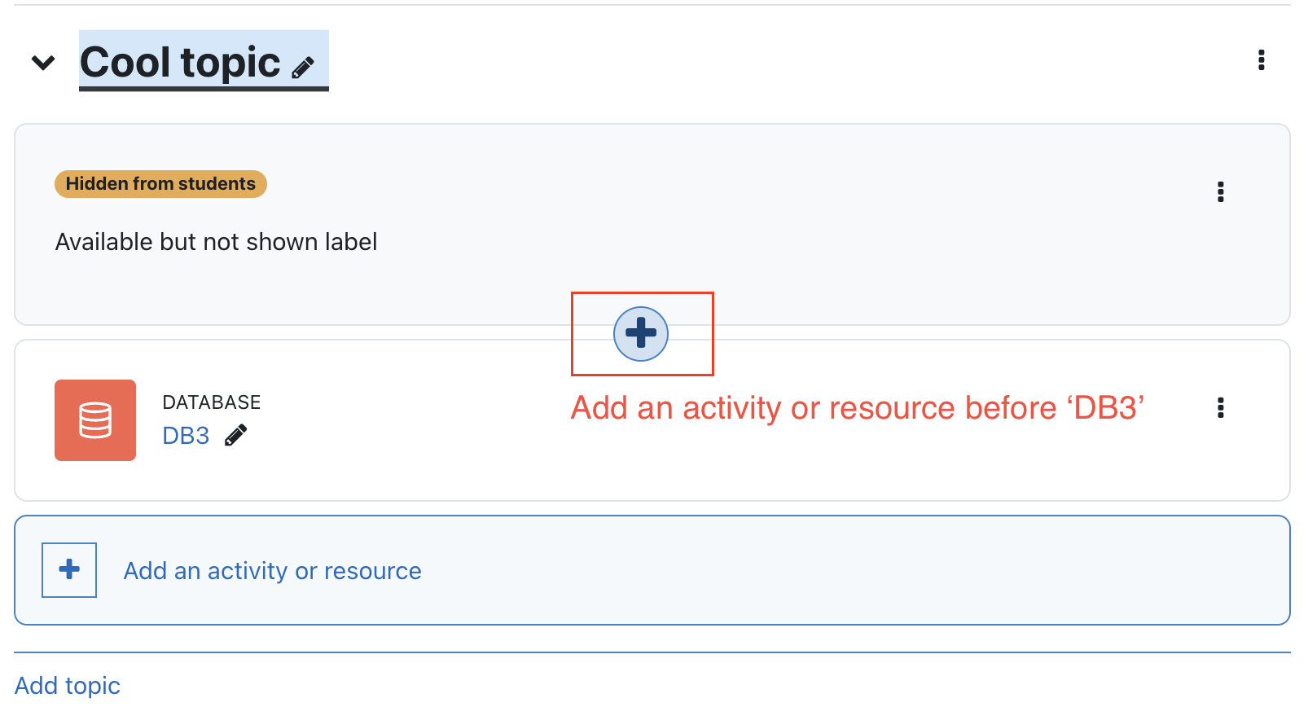This screenshot has height=707, width=1308.
Task: Open the DB3 activity three-dot menu
Action: tap(1220, 408)
